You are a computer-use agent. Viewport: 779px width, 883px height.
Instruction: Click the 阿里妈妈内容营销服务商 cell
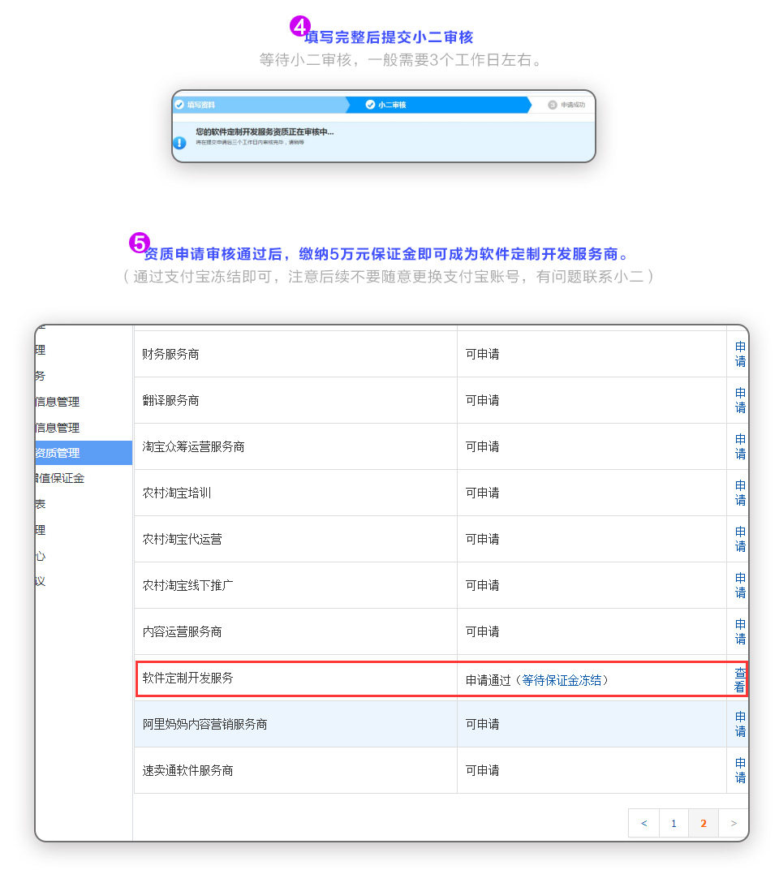[295, 724]
